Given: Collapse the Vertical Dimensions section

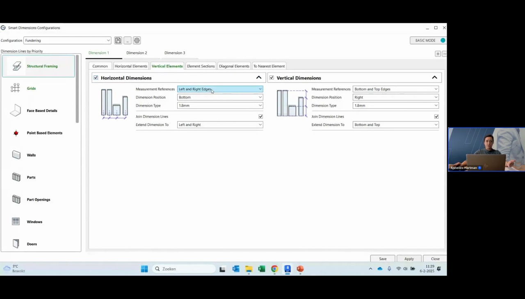Looking at the screenshot, I should [x=434, y=78].
